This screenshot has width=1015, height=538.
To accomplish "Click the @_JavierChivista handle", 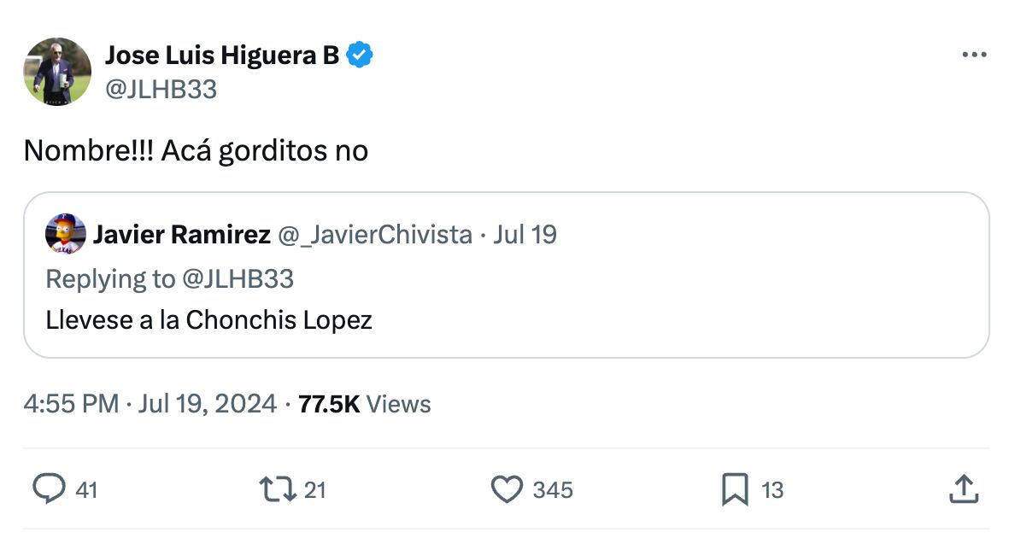I will [x=375, y=234].
